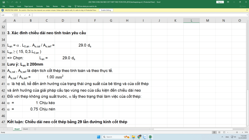
Task: Select the column L header
Action: pyautogui.click(x=191, y=21)
